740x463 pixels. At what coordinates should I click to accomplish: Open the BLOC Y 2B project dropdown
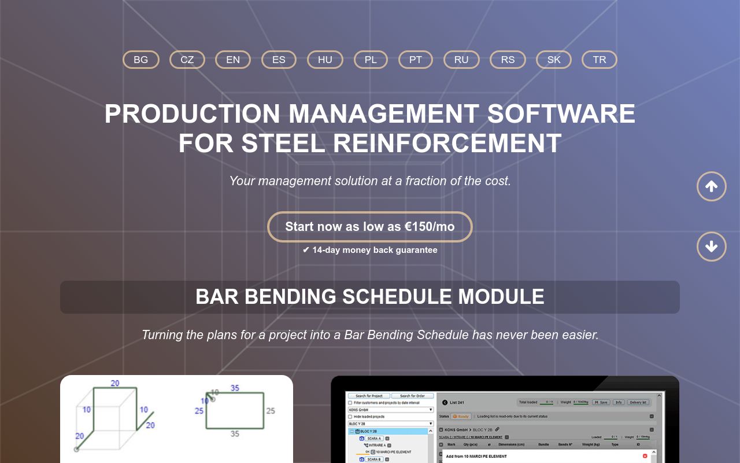[431, 423]
